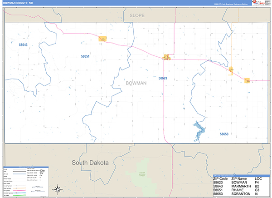Image resolution: width=272 pixels, height=198 pixels.
Task: Click 58651 in the index table
Action: [218, 190]
